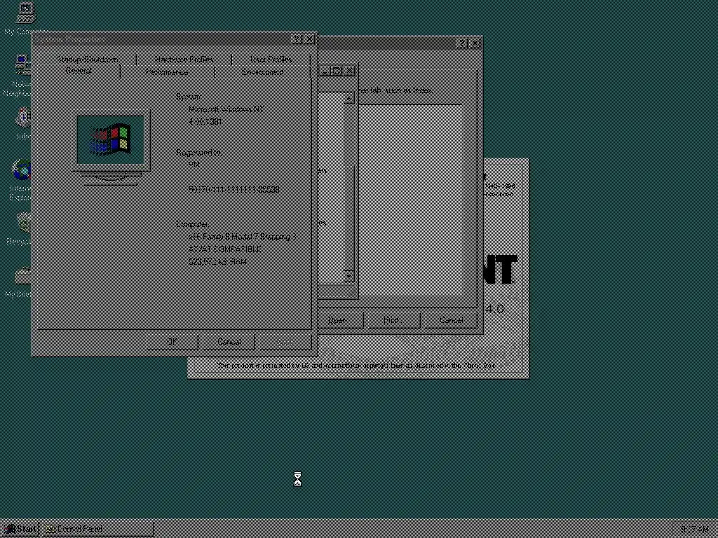The image size is (718, 538).
Task: Close the System Properties dialog with X
Action: coord(309,39)
